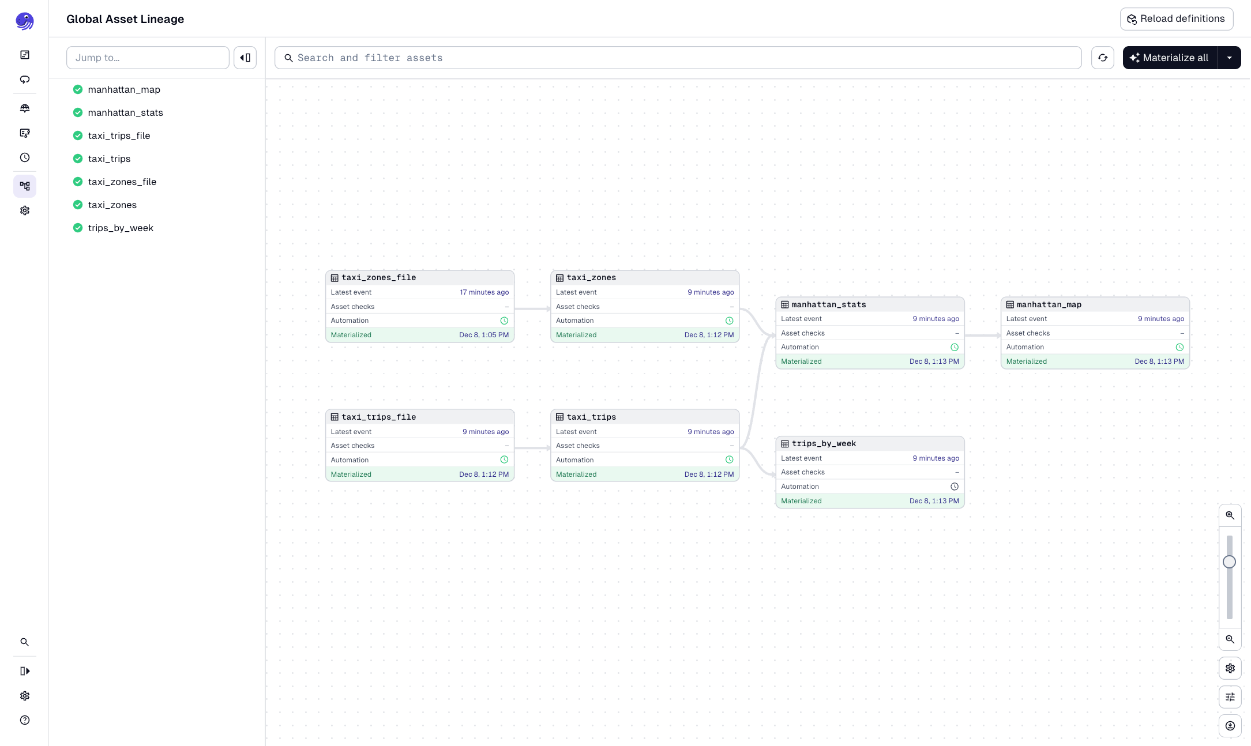Image resolution: width=1251 pixels, height=746 pixels.
Task: Open the Materialize all dropdown arrow
Action: coord(1230,58)
